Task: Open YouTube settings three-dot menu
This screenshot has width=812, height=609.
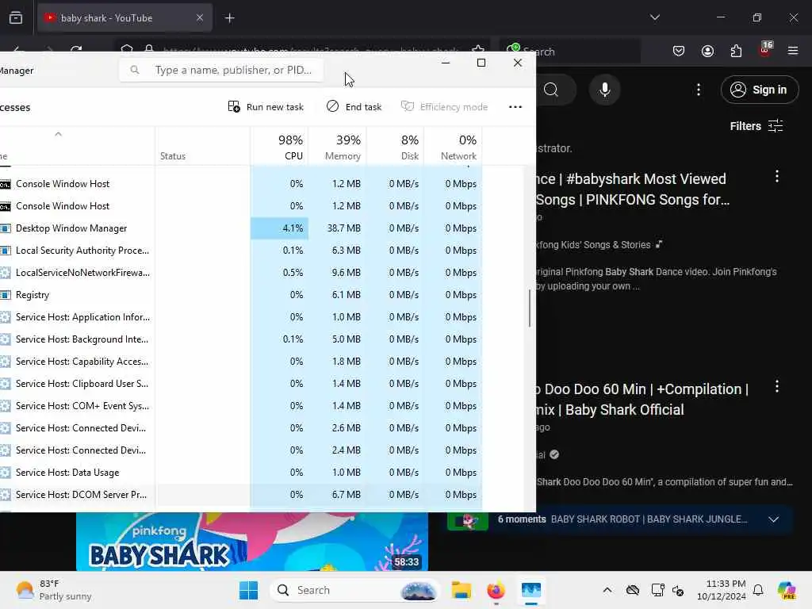Action: (x=699, y=90)
